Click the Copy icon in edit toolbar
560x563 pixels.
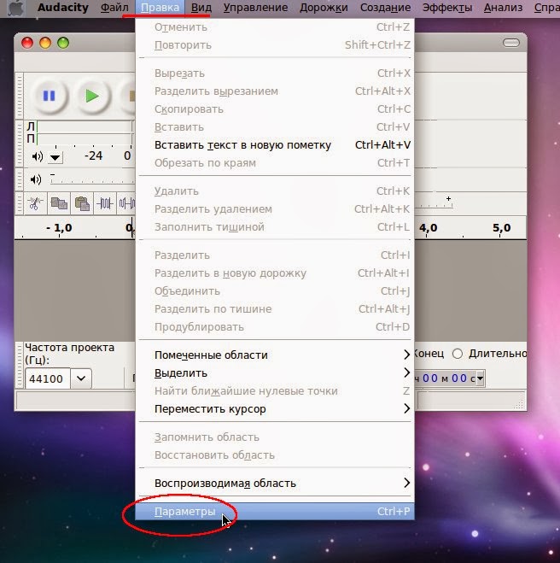click(59, 203)
